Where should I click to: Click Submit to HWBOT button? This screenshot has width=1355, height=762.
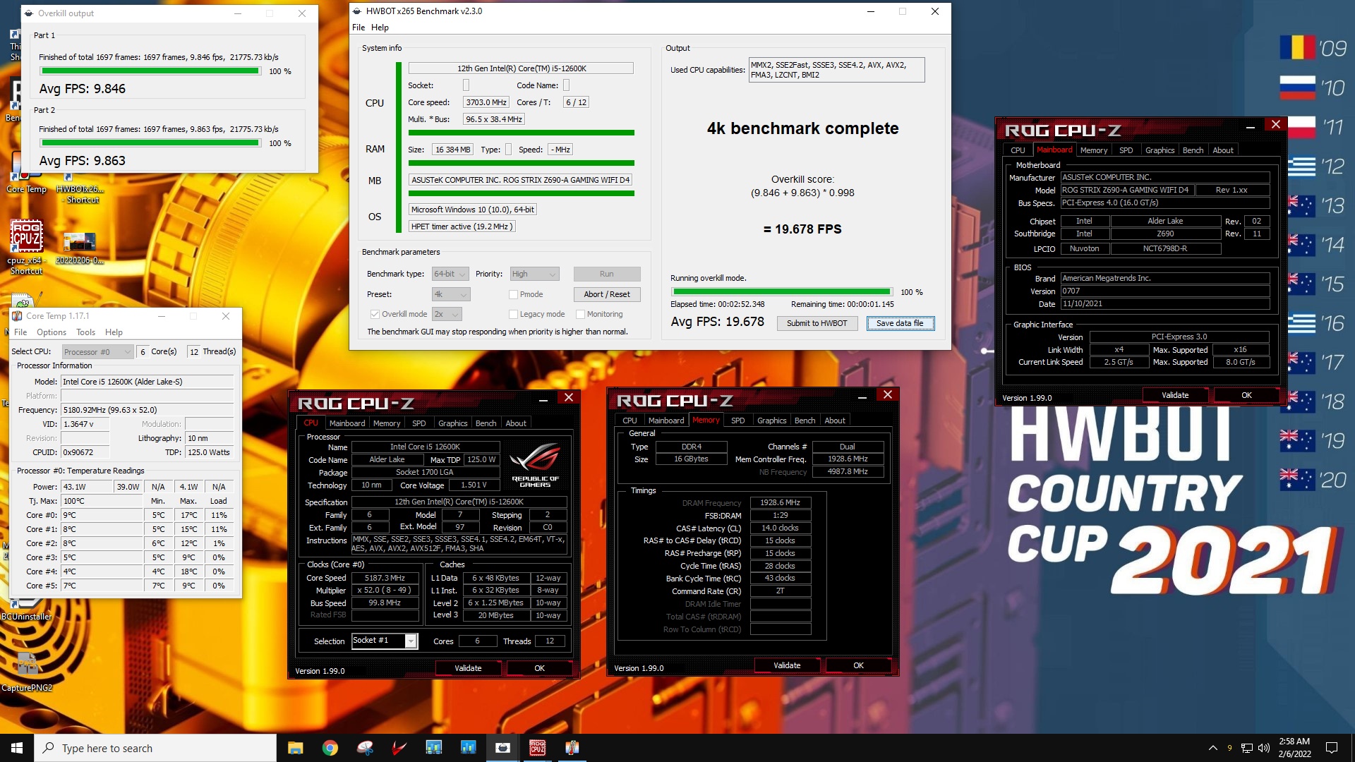(x=817, y=323)
